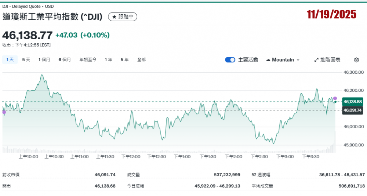Show the 全部 full history range
367x196 pixels.
141,59
